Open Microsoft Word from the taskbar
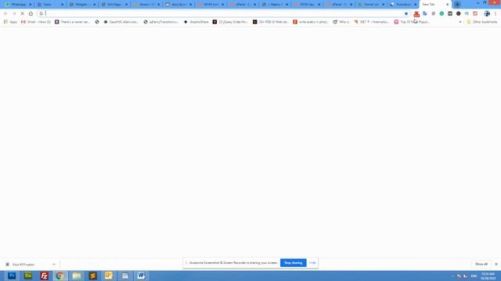This screenshot has width=501, height=281. (141, 276)
